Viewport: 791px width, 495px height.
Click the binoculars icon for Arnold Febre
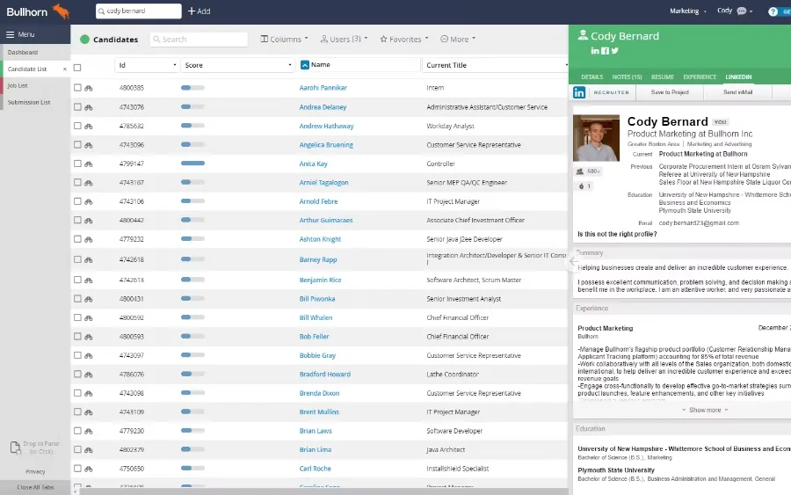(x=89, y=201)
